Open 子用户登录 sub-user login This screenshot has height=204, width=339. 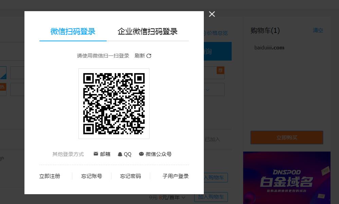coord(176,176)
